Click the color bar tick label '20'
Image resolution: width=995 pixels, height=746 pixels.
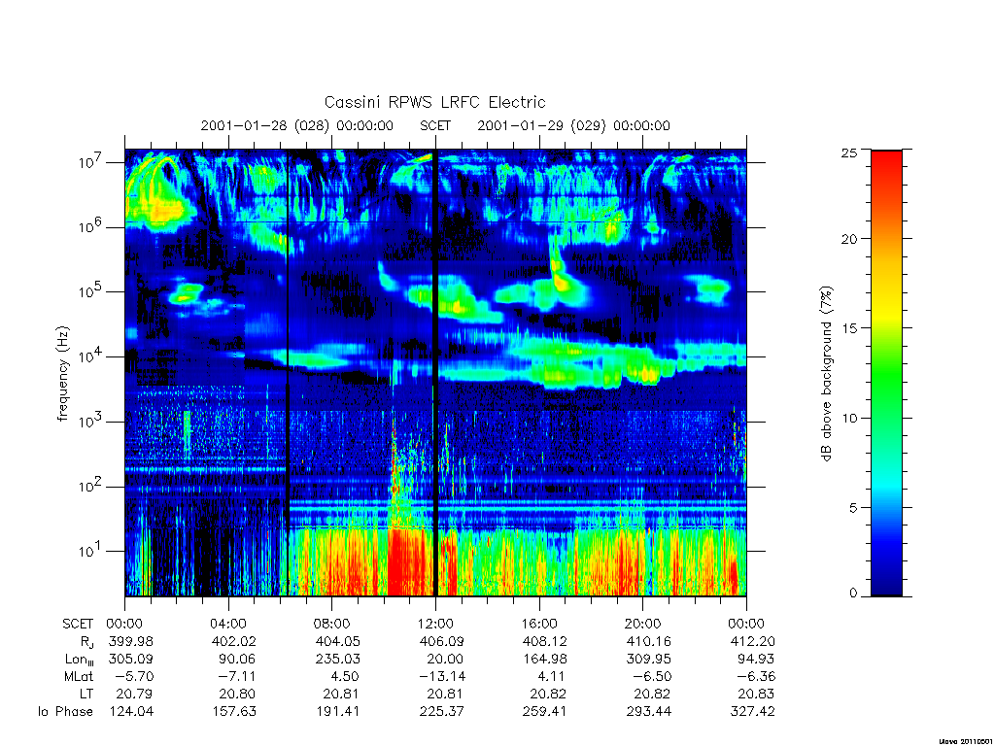[x=849, y=239]
